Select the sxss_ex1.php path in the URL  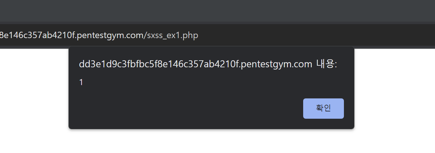pos(172,35)
